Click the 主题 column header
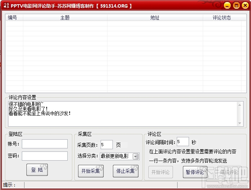 (x=65, y=18)
